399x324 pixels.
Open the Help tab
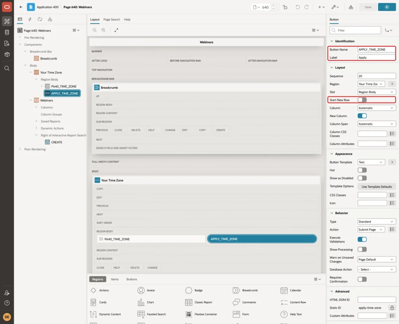(x=127, y=19)
